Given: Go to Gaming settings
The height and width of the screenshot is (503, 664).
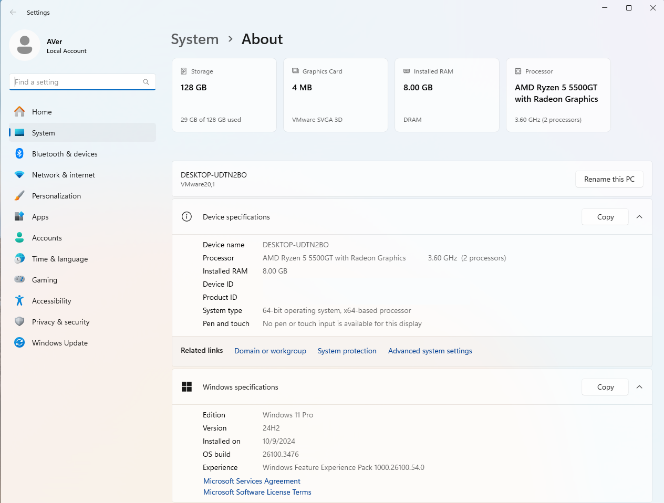Looking at the screenshot, I should click(82, 280).
